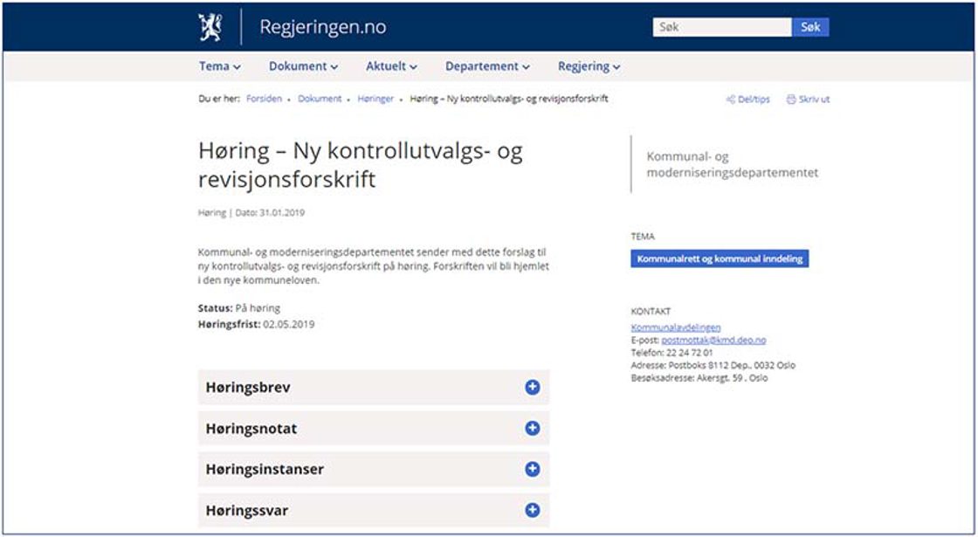Click the Dokument breadcrumb link
Viewport: 978px width, 537px height.
(320, 100)
